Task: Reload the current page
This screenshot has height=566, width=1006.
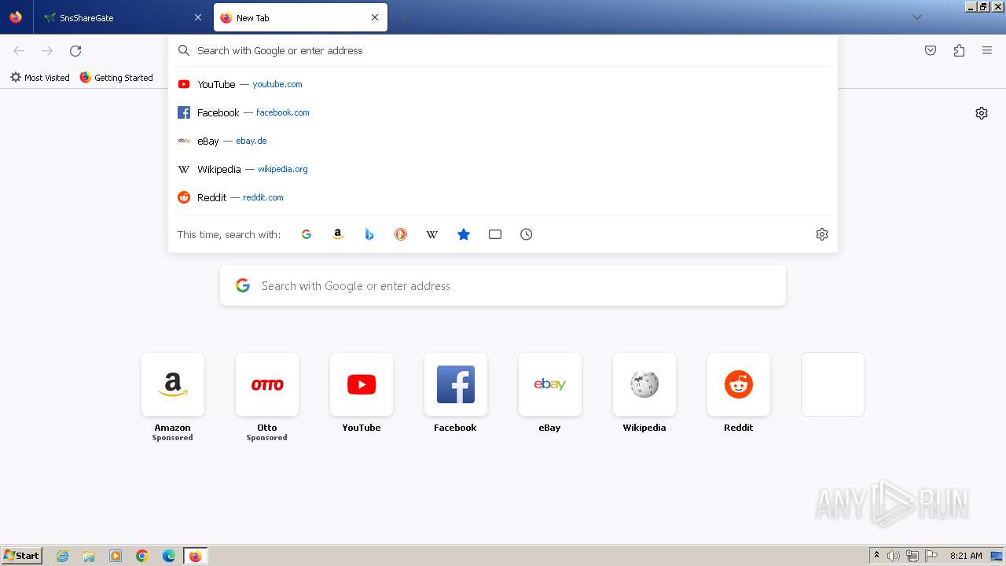Action: tap(75, 50)
